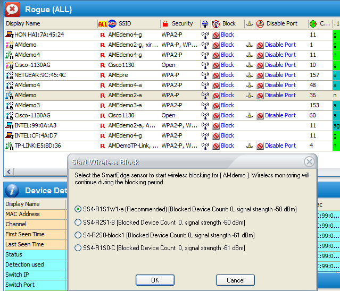Click the green CH channel header icon
The image size is (340, 291).
coord(313,24)
